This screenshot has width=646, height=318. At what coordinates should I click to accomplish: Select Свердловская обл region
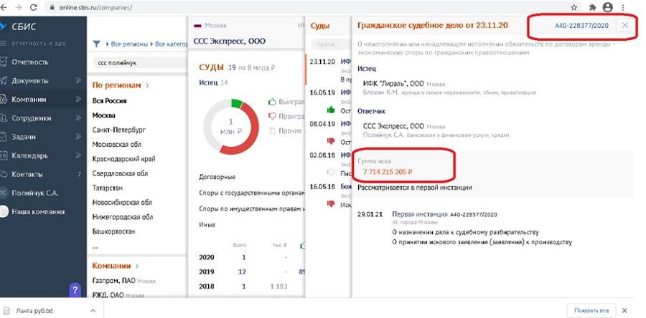[120, 173]
